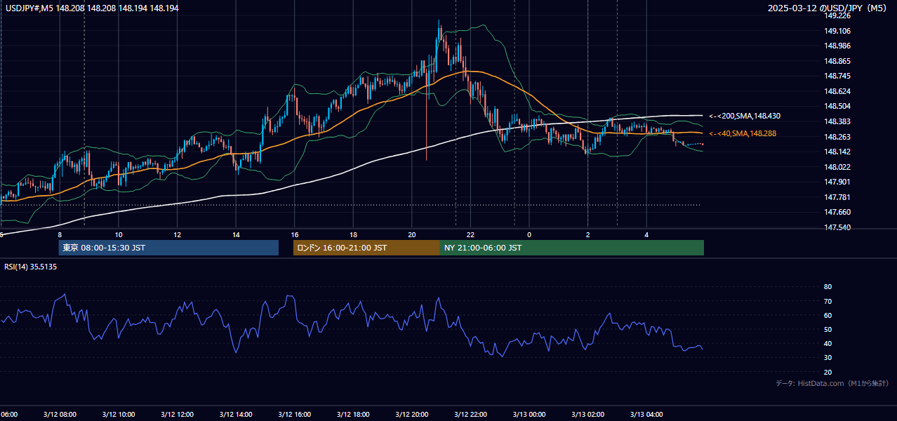Click price axis value 149.226
This screenshot has height=421, width=897.
coord(837,15)
